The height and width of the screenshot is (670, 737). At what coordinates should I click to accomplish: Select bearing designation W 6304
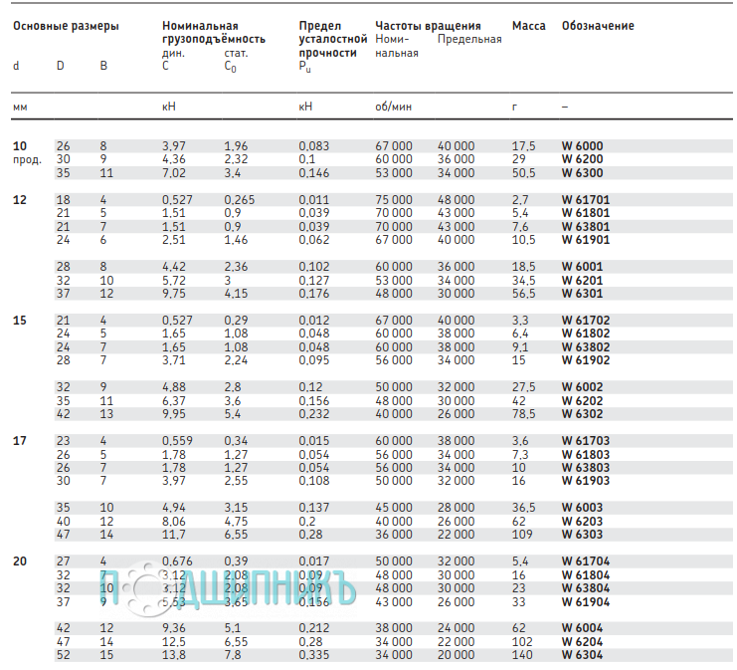(x=582, y=655)
